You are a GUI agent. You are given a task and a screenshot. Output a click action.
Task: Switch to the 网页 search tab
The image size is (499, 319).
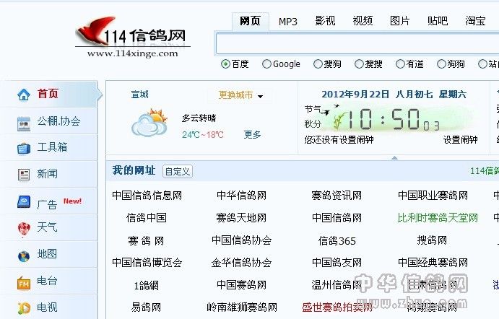pyautogui.click(x=250, y=22)
